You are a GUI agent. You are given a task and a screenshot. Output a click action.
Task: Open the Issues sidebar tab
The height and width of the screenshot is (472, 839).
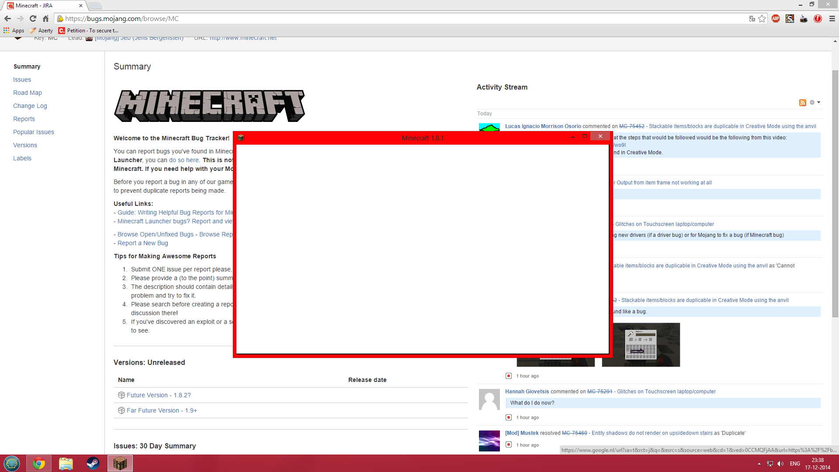[x=22, y=80]
